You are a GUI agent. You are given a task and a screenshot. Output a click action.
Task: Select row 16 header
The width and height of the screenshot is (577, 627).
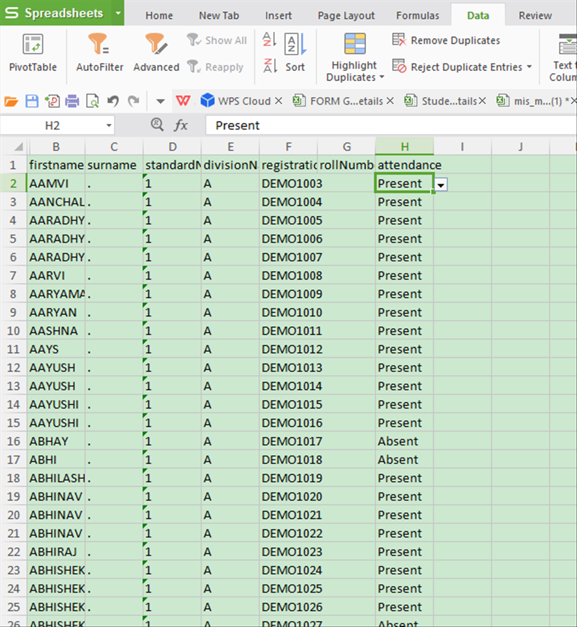pyautogui.click(x=13, y=441)
